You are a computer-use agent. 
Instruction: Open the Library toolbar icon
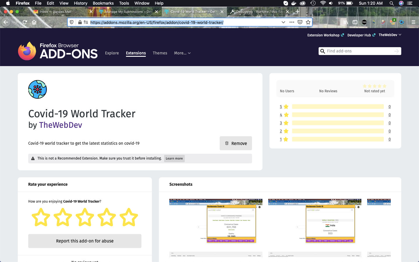tap(346, 22)
